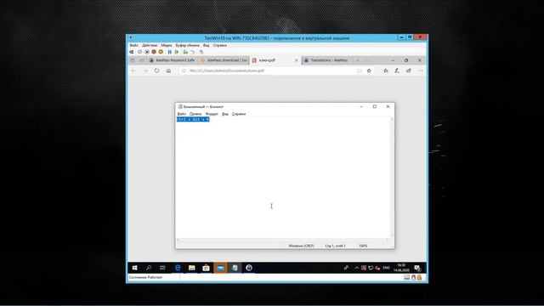Open Медиа menu in Hyper-V window

pos(167,45)
